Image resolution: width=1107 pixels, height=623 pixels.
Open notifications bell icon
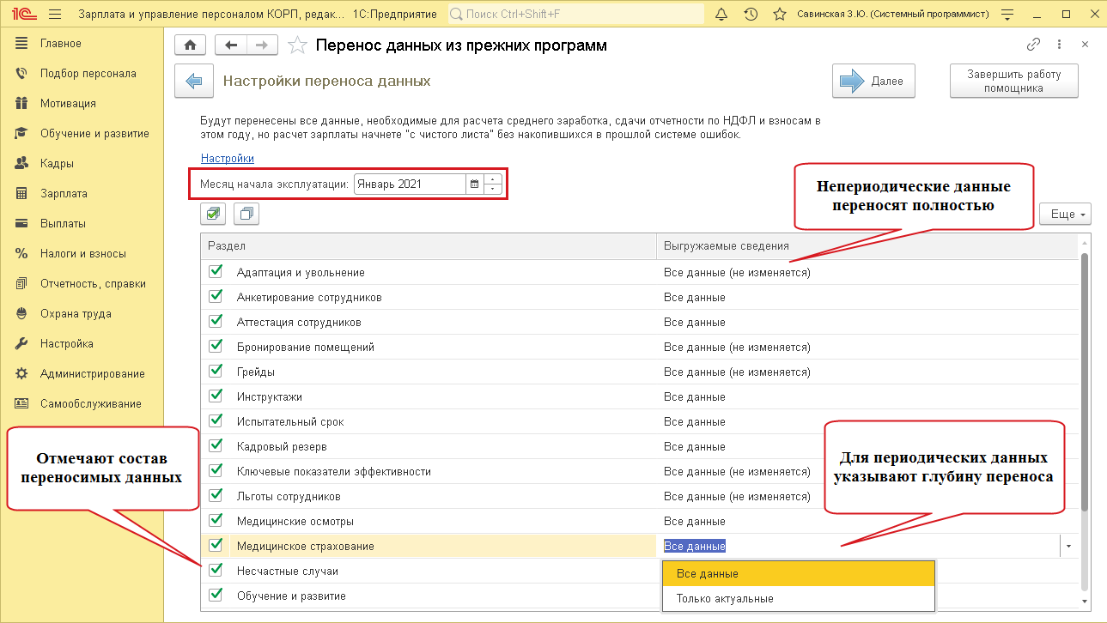click(x=721, y=14)
